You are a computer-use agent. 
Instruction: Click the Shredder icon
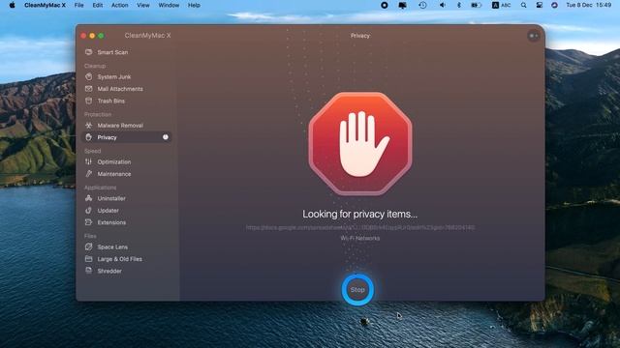[88, 271]
